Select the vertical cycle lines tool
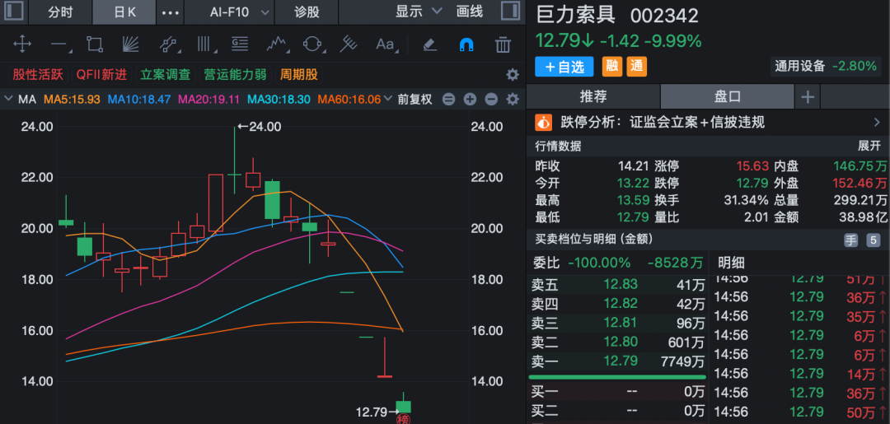The image size is (890, 424). [x=204, y=44]
